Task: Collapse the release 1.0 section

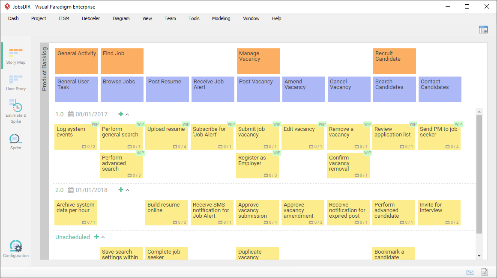Action: pos(127,115)
